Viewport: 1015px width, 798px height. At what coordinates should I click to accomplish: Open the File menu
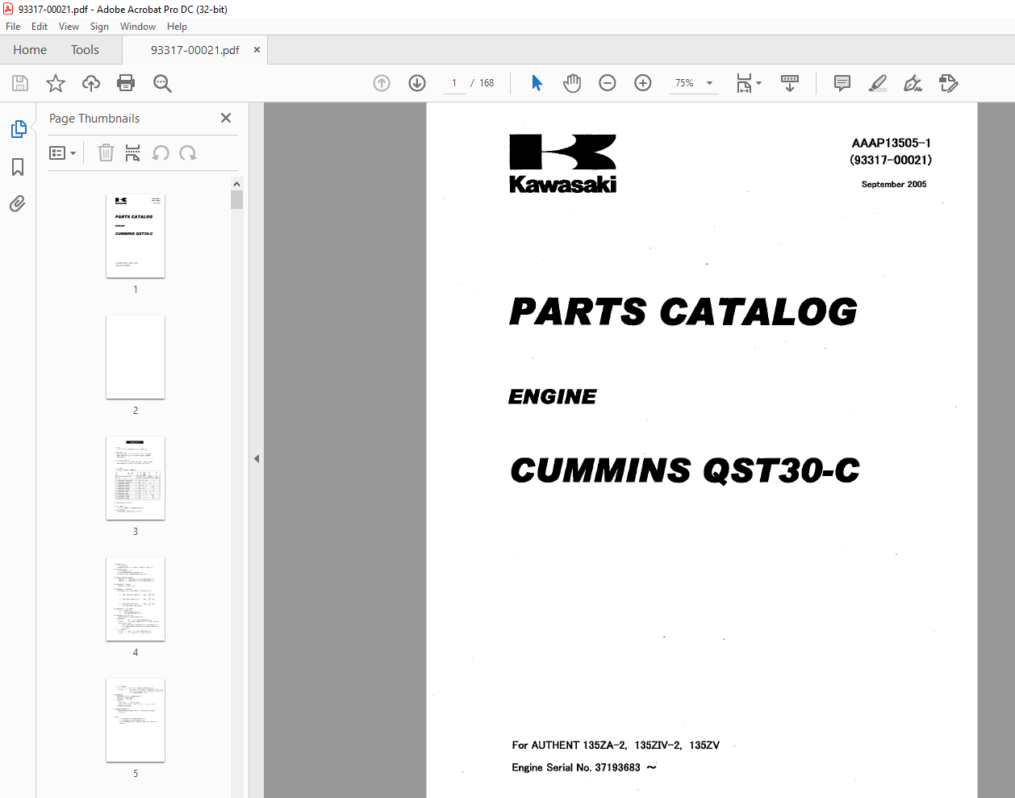point(13,27)
